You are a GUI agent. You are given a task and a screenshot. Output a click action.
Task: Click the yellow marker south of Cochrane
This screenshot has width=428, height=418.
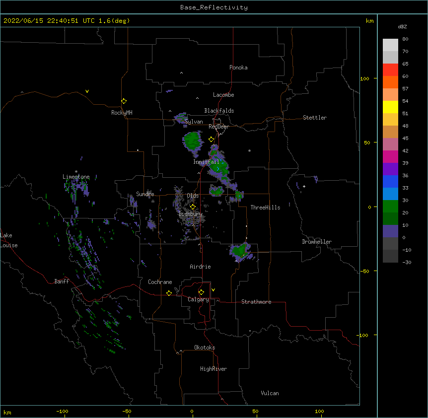coord(169,293)
